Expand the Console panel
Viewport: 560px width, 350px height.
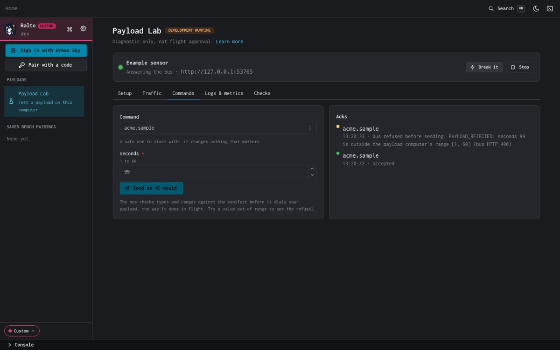21,345
